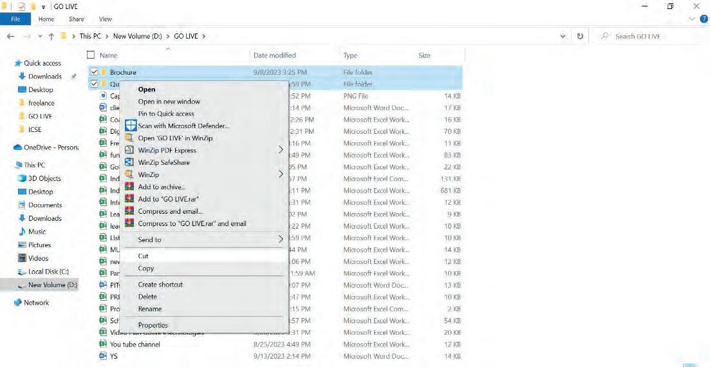Click chevron after This PC in breadcrumb
The image size is (710, 367).
pyautogui.click(x=107, y=36)
